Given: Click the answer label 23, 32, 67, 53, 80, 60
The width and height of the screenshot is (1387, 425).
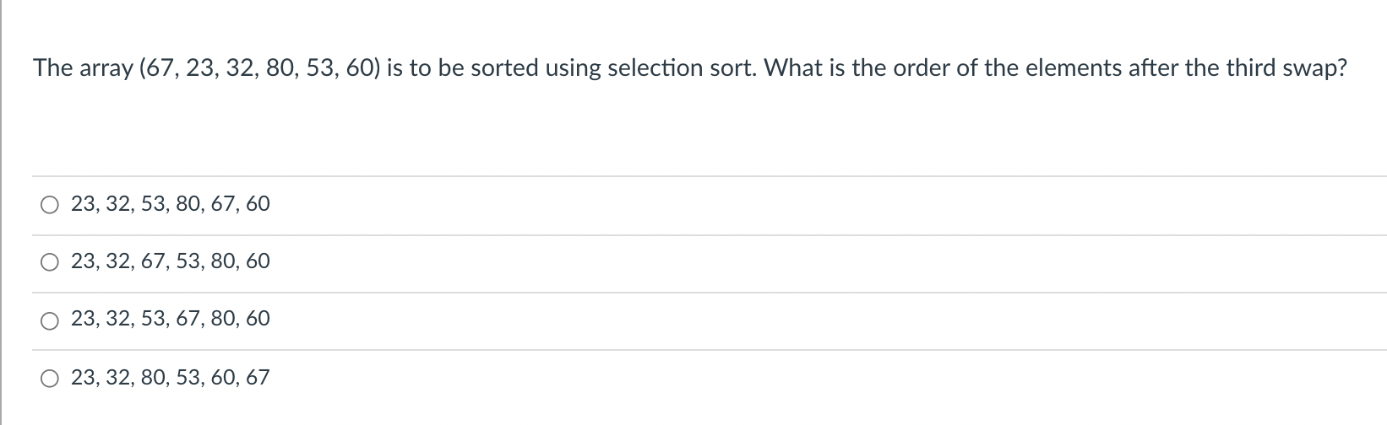Looking at the screenshot, I should point(171,261).
